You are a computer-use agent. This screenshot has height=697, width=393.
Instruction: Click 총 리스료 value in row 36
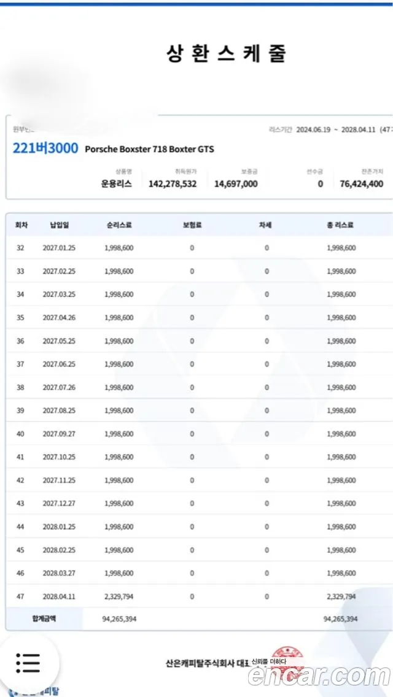[x=341, y=341]
